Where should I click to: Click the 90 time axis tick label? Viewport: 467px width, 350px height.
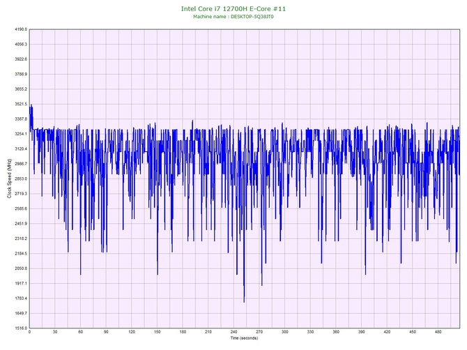point(106,332)
